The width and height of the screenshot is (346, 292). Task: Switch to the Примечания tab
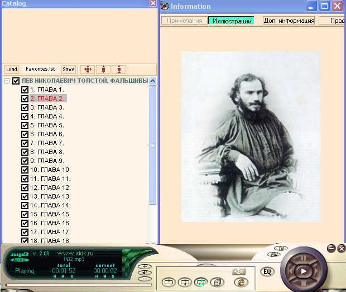[x=184, y=21]
